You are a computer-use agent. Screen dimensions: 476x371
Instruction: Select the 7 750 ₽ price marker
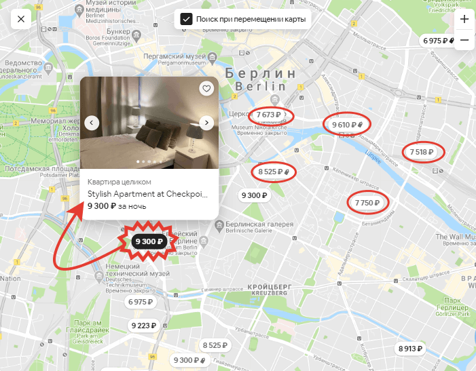(367, 203)
